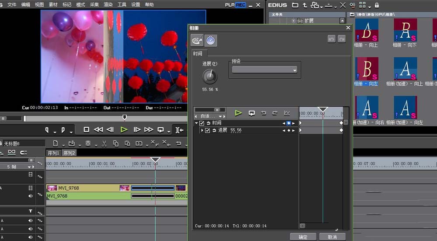Open the paint palette parameters icon in 相册 dialog
This screenshot has height=241, width=437.
[197, 40]
